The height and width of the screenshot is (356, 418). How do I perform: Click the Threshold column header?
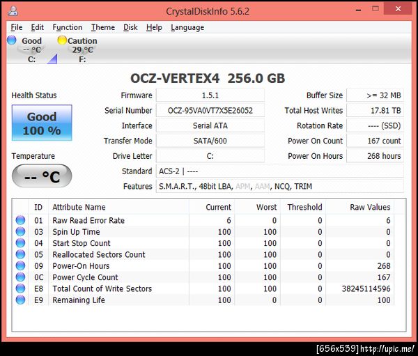(303, 207)
